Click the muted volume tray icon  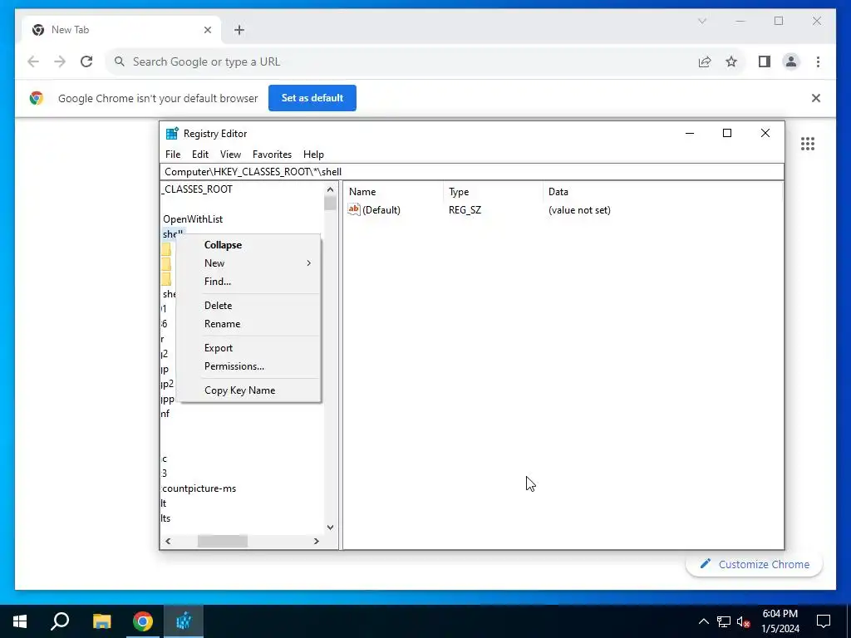click(x=744, y=621)
